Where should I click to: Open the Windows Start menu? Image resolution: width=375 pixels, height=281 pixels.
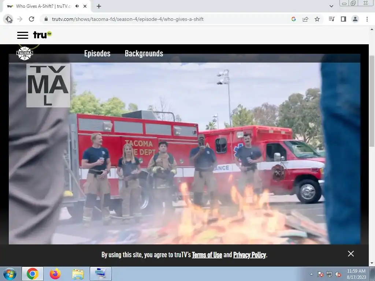[x=10, y=274]
